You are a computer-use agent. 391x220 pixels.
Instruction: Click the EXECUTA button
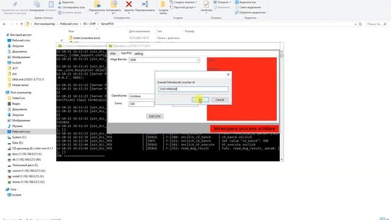pyautogui.click(x=155, y=117)
